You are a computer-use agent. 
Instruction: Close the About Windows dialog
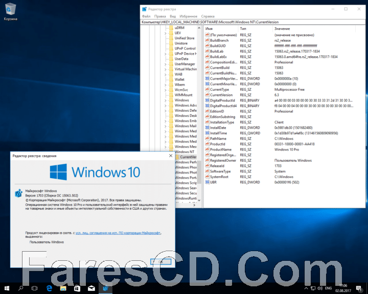[x=171, y=156]
